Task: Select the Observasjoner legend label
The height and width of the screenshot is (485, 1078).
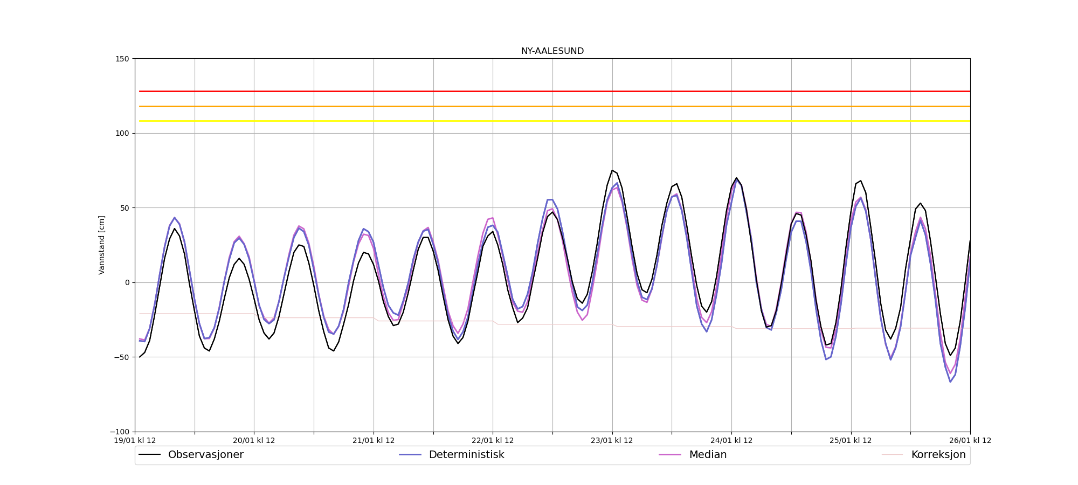Action: pyautogui.click(x=205, y=455)
